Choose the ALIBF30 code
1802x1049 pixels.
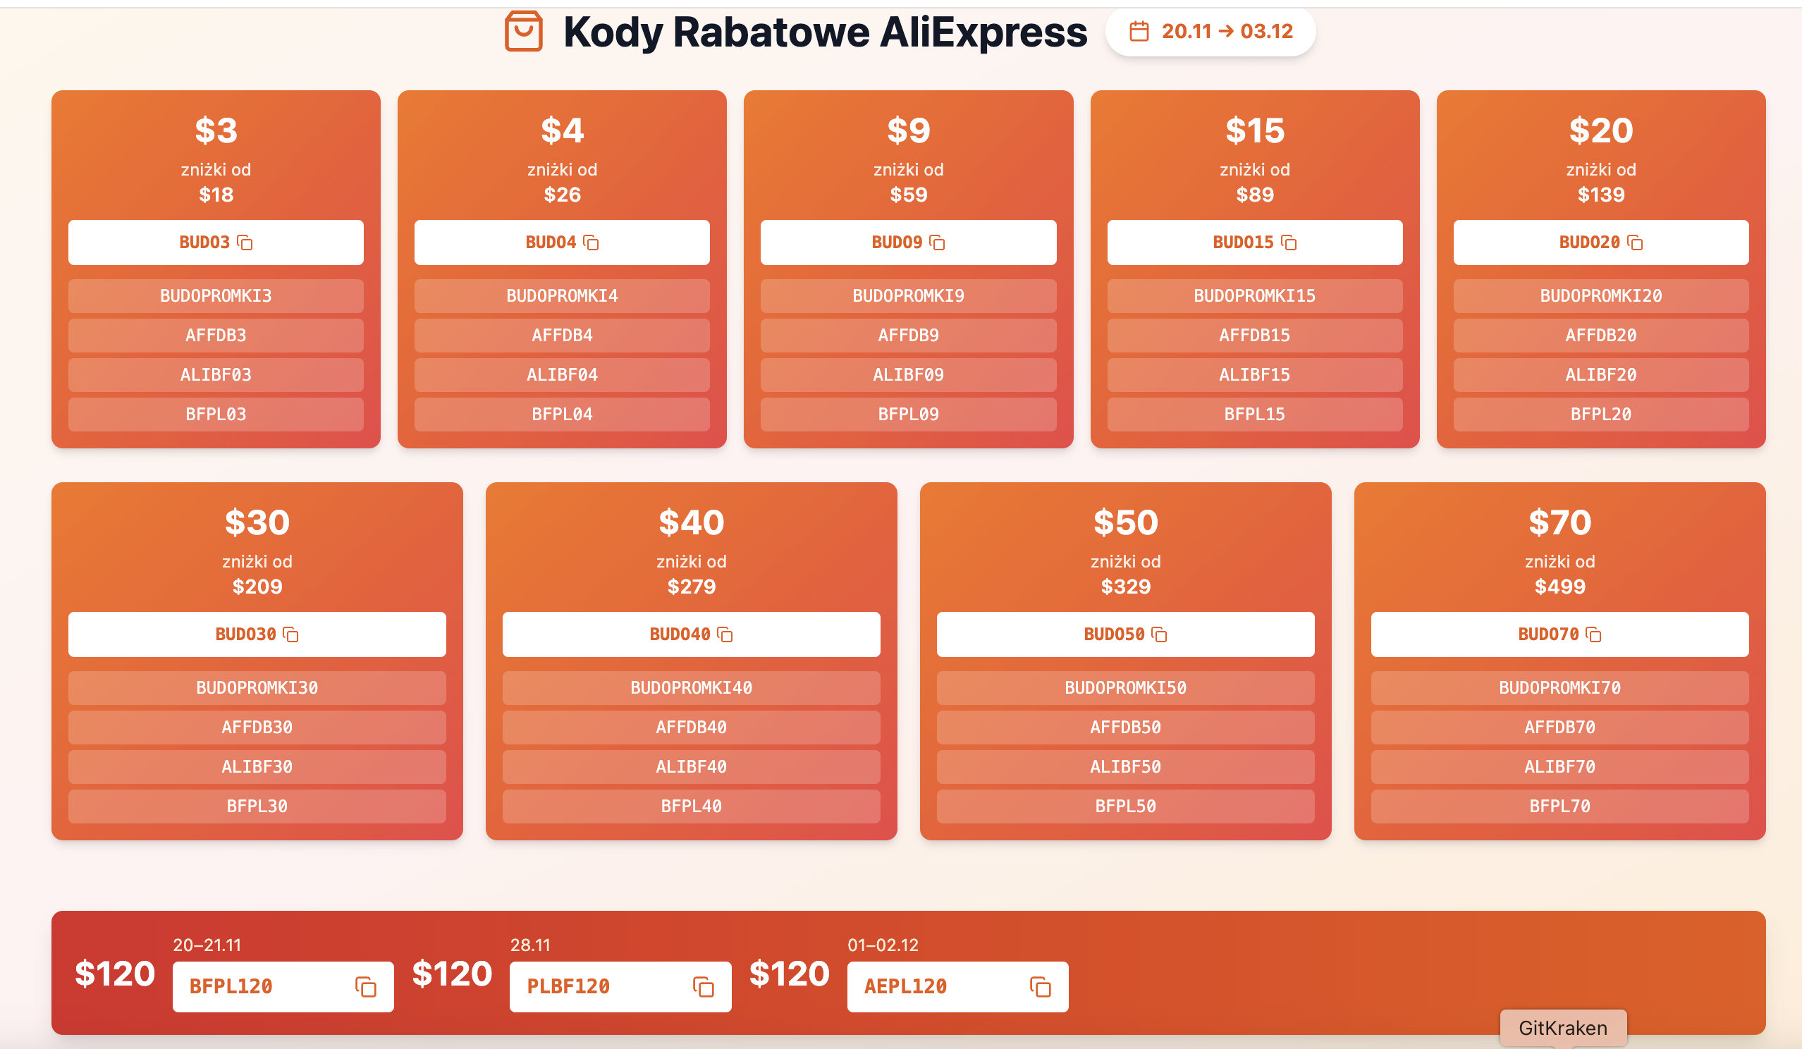pos(257,767)
